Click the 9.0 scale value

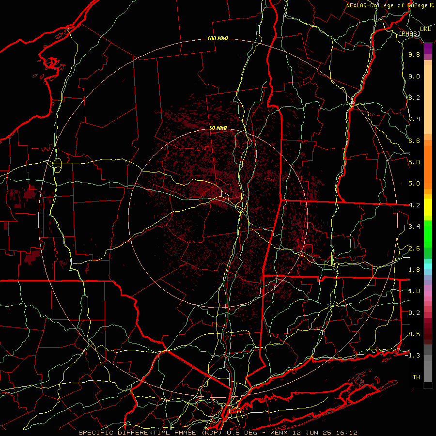pos(414,77)
